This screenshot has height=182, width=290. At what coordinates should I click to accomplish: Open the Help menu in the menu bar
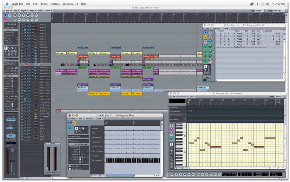[84, 4]
